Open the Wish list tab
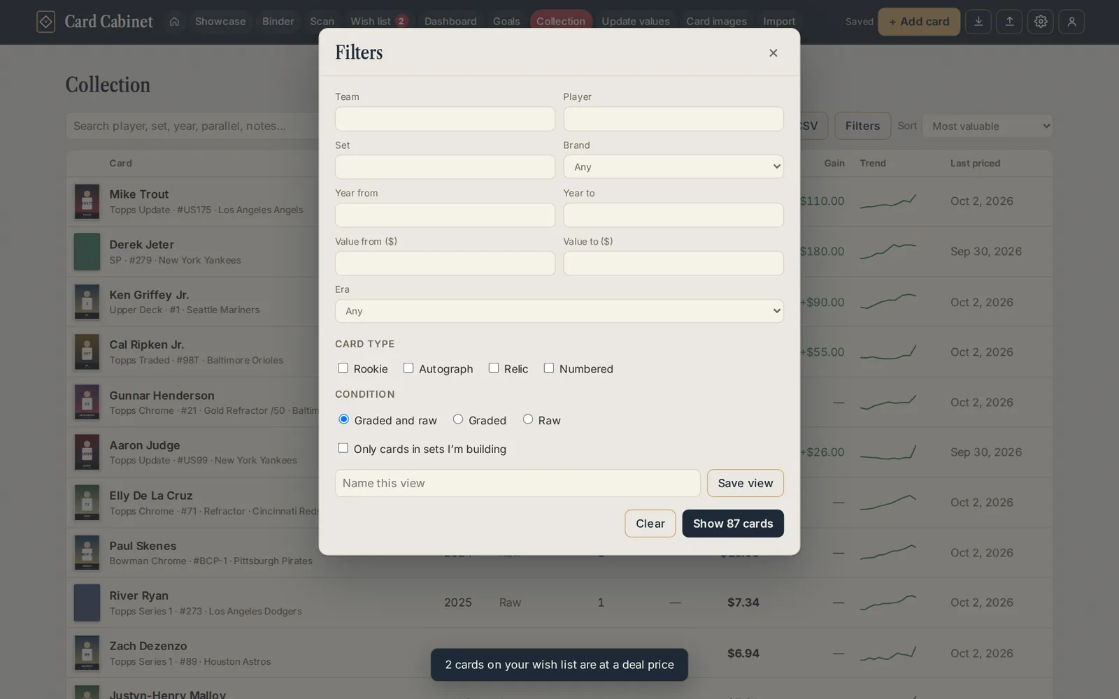Viewport: 1119px width, 699px height. [379, 22]
